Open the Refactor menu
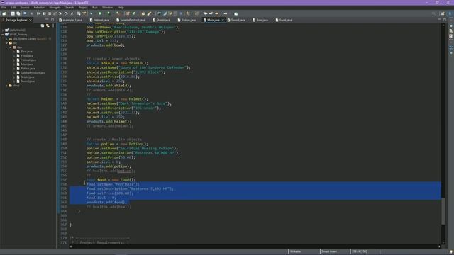The height and width of the screenshot is (255, 454). [39, 8]
